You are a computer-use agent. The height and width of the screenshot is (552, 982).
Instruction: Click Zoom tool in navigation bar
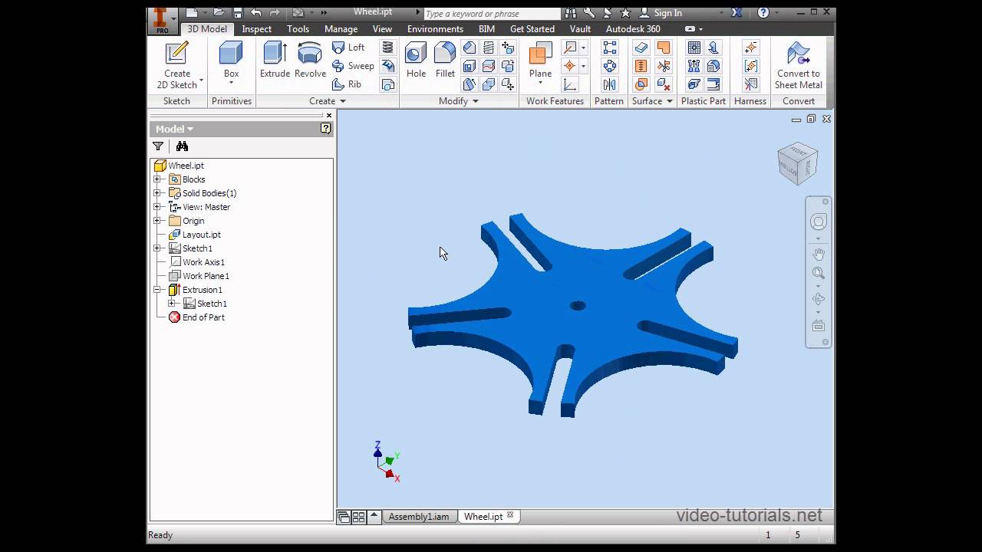pos(819,273)
